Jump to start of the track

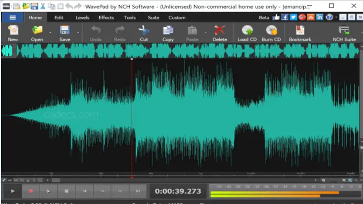[84, 191]
